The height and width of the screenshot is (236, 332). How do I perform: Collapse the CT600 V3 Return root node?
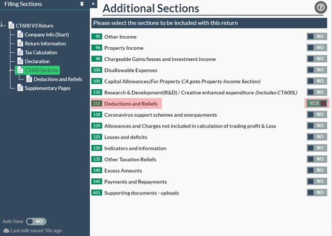[3, 26]
